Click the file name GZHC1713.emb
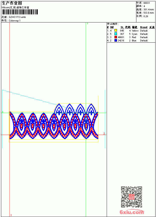Image resolution: width=156 pixels, height=217 pixels. (x=17, y=17)
